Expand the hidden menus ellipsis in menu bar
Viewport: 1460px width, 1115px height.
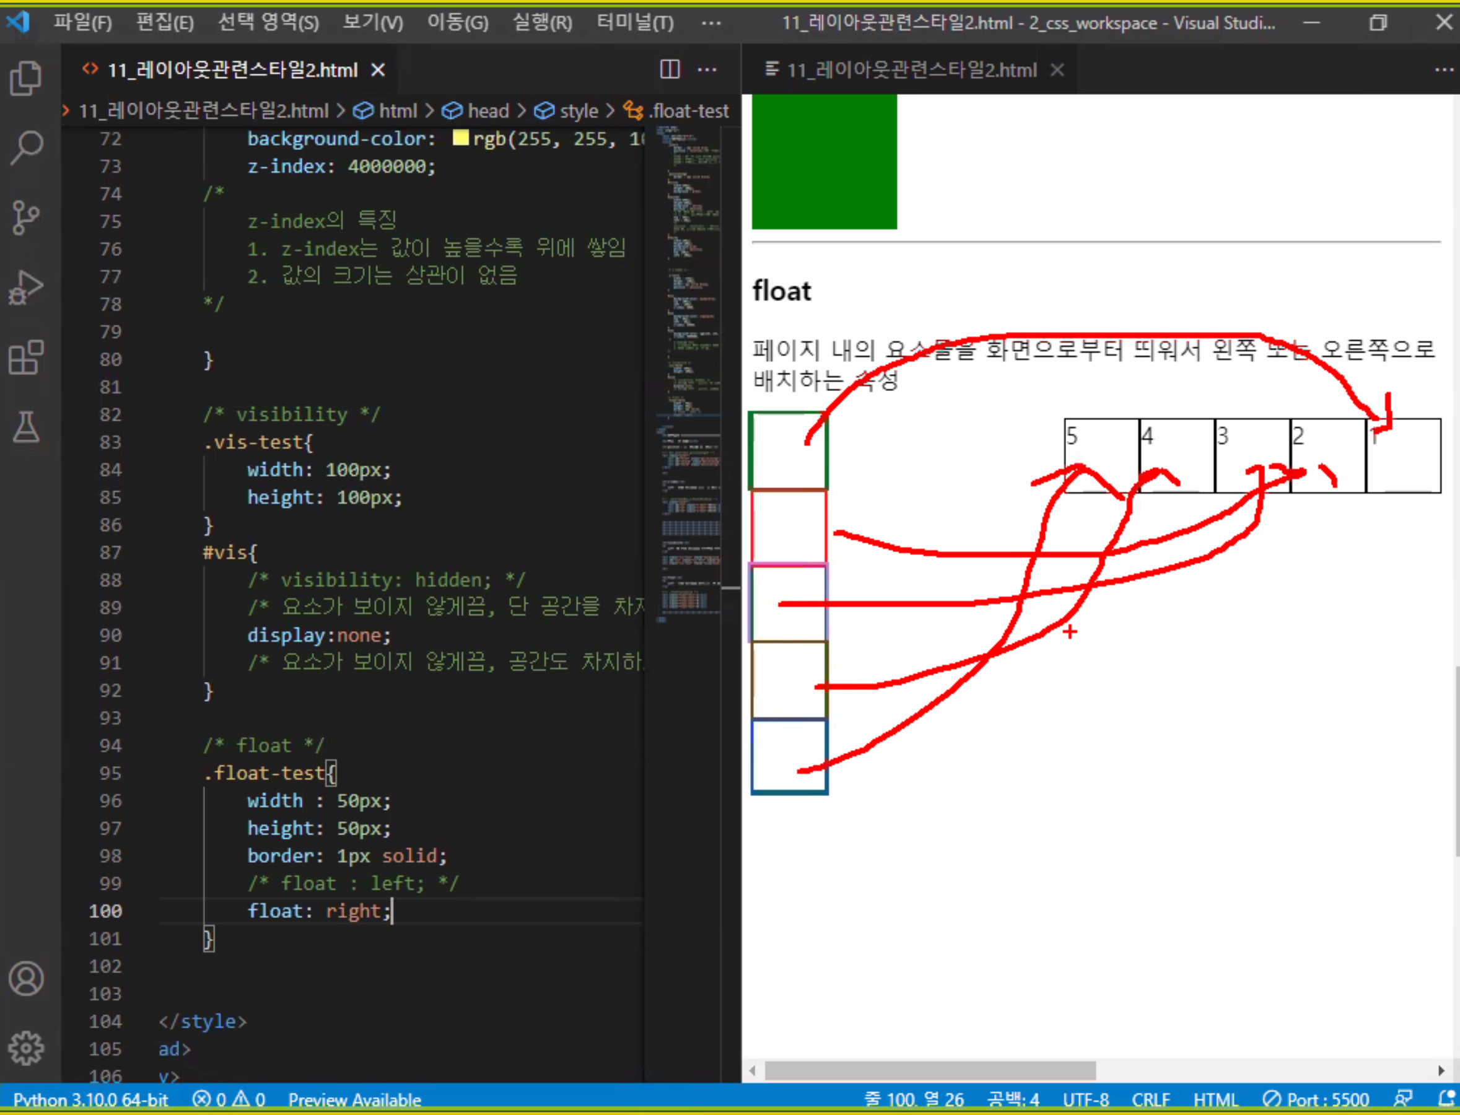[710, 22]
